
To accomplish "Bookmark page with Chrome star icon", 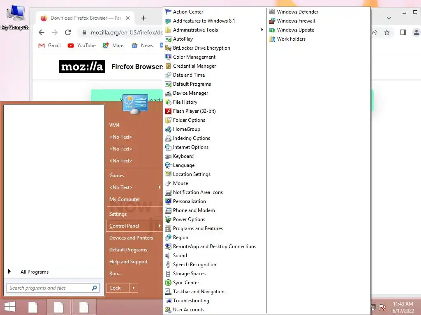I will (386, 32).
